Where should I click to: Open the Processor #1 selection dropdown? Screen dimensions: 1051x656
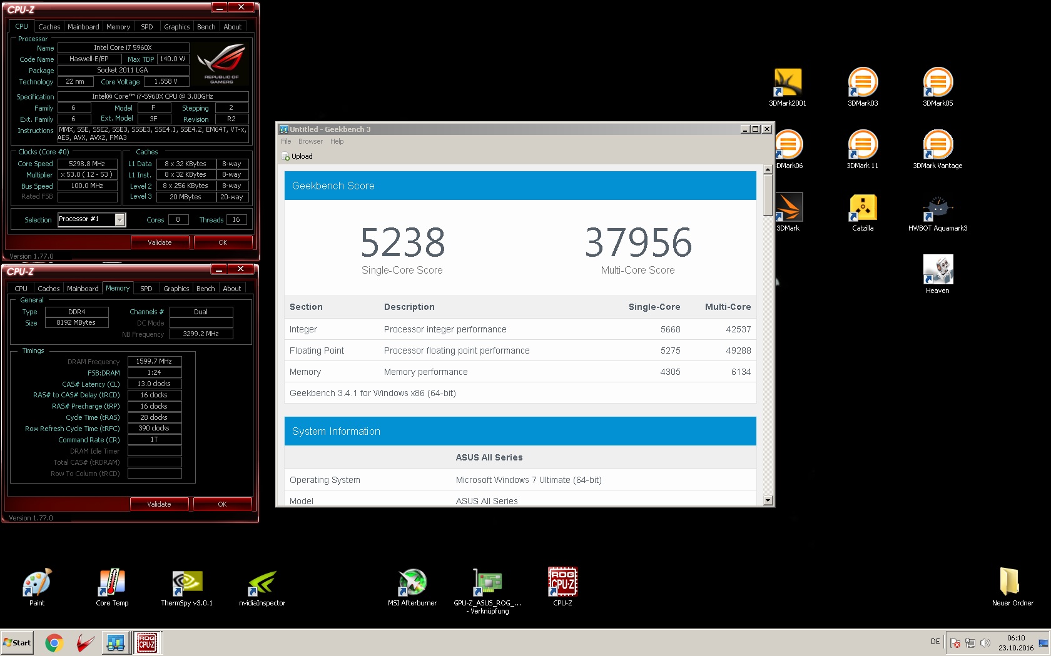(x=120, y=219)
